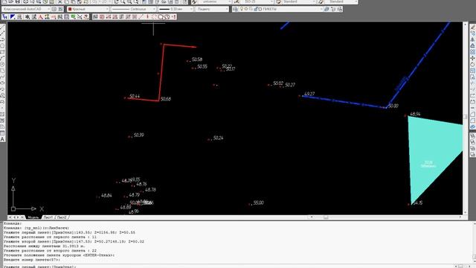Click the vertical scrollbar thumb of drawing area
Screen dimensions: 476x268
coord(465,117)
